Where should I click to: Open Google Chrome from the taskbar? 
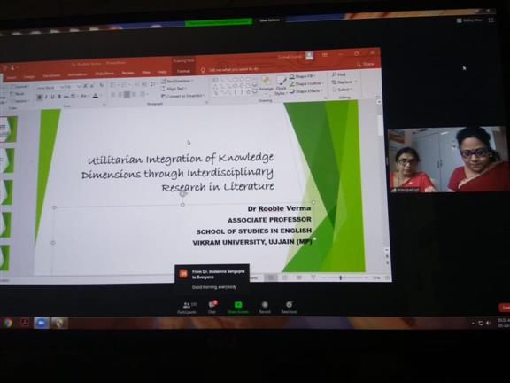tap(7, 323)
